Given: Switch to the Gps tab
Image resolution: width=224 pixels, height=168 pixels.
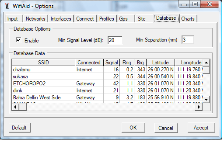Looking at the screenshot, I should (123, 19).
